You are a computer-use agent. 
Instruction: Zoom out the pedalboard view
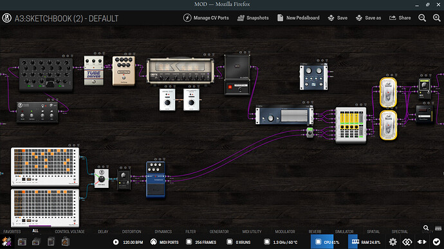coord(422,18)
